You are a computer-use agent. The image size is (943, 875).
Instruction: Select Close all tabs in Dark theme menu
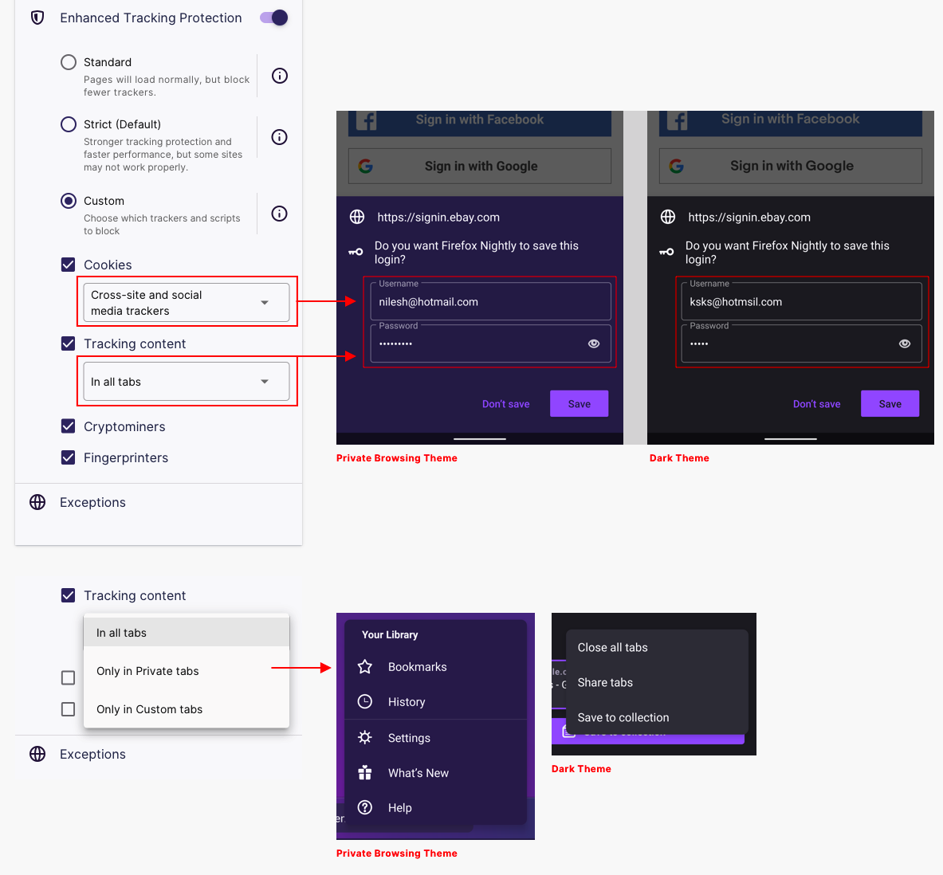tap(658, 648)
